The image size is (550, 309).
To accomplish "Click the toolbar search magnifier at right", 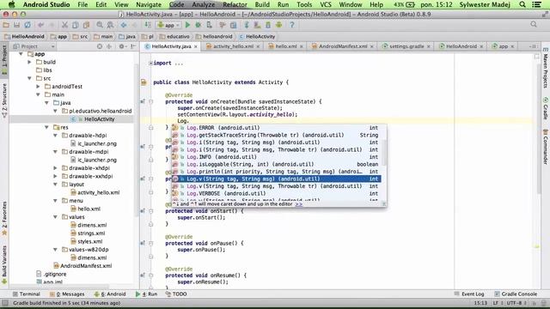I will (534, 25).
